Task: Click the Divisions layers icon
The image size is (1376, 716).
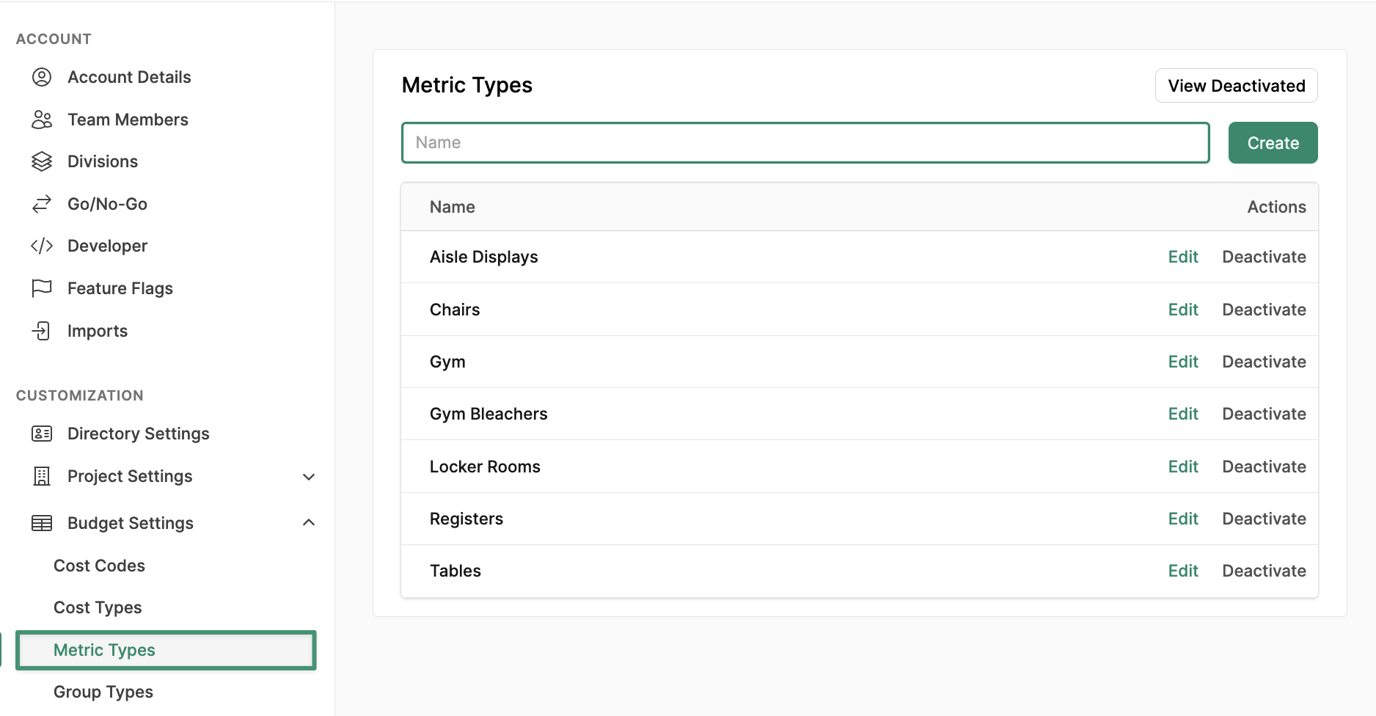Action: pyautogui.click(x=42, y=161)
